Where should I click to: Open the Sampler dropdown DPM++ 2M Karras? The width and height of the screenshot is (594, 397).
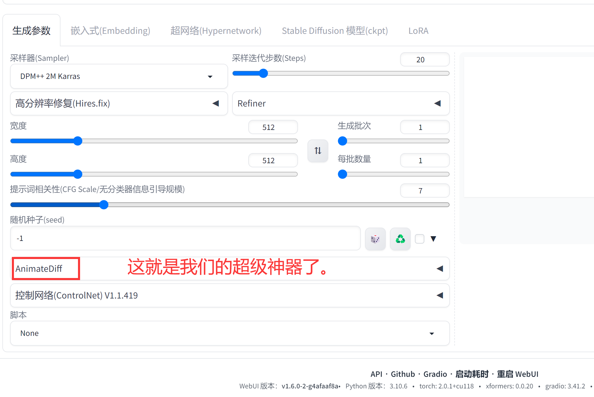point(119,76)
